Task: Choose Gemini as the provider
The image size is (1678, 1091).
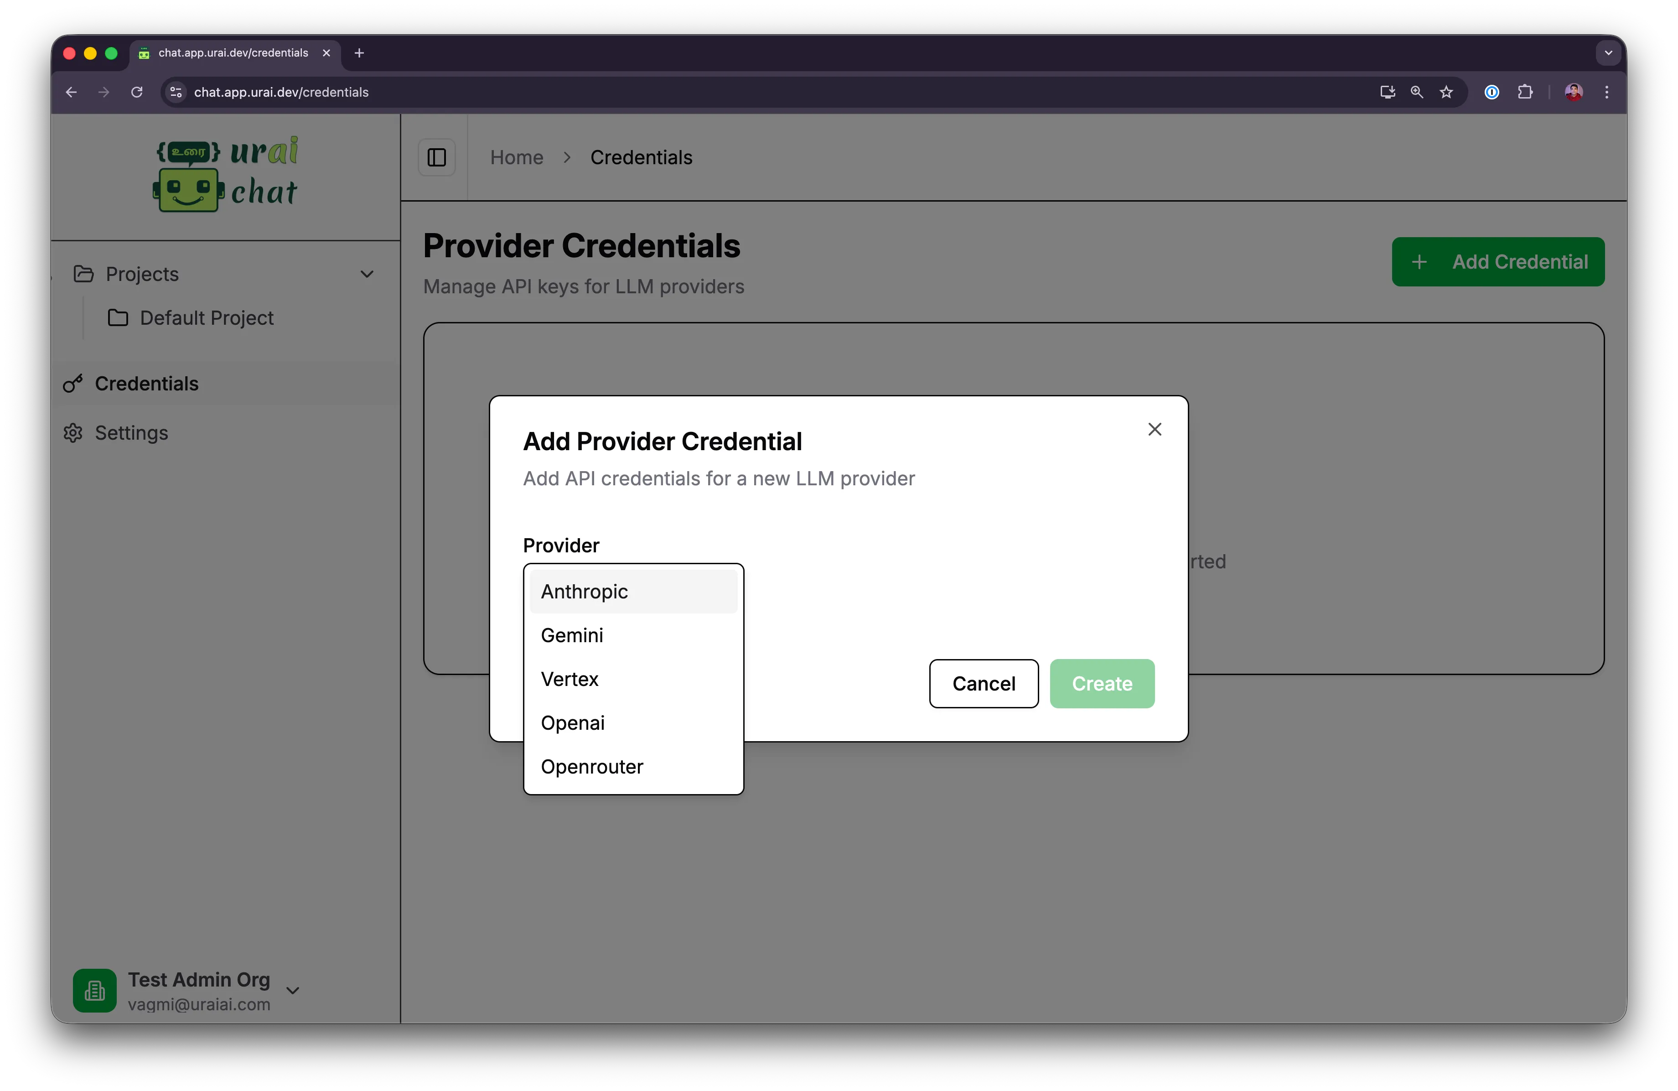Action: coord(633,635)
